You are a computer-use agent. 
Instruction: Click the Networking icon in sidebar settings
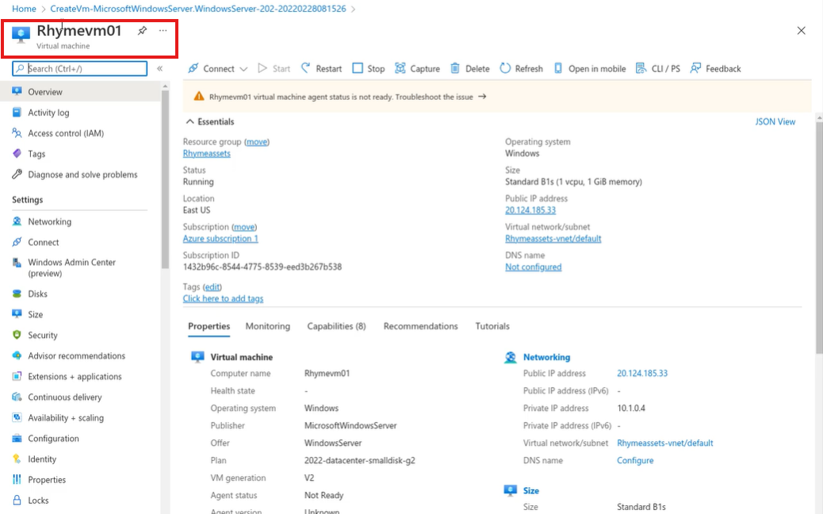pos(17,221)
